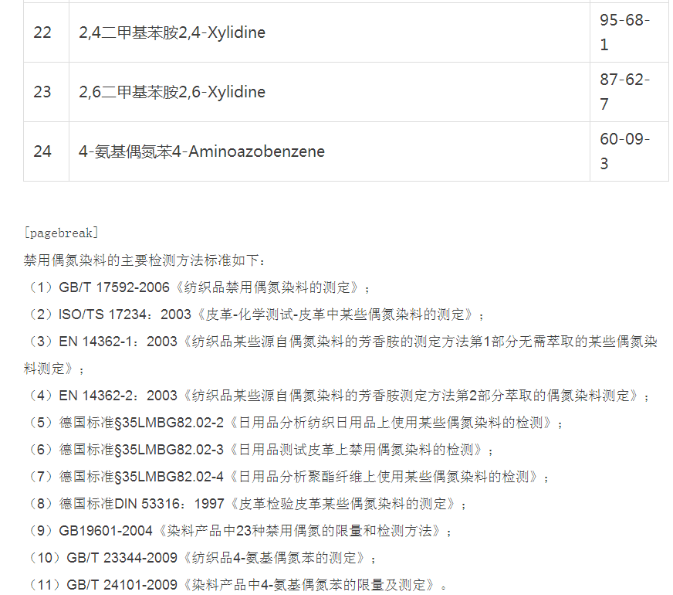
Task: Click the §35LMBG82.02-2 German standard line
Action: pyautogui.click(x=293, y=423)
